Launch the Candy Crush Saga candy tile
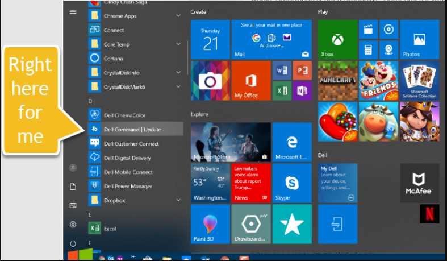This screenshot has height=261, width=447. 337,122
